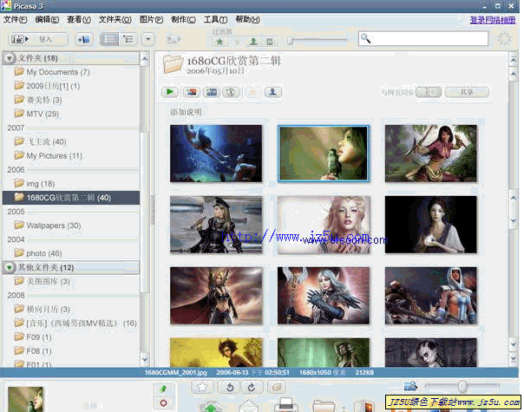Click the people faces icon in folder toolbar
The height and width of the screenshot is (412, 524).
(x=272, y=92)
